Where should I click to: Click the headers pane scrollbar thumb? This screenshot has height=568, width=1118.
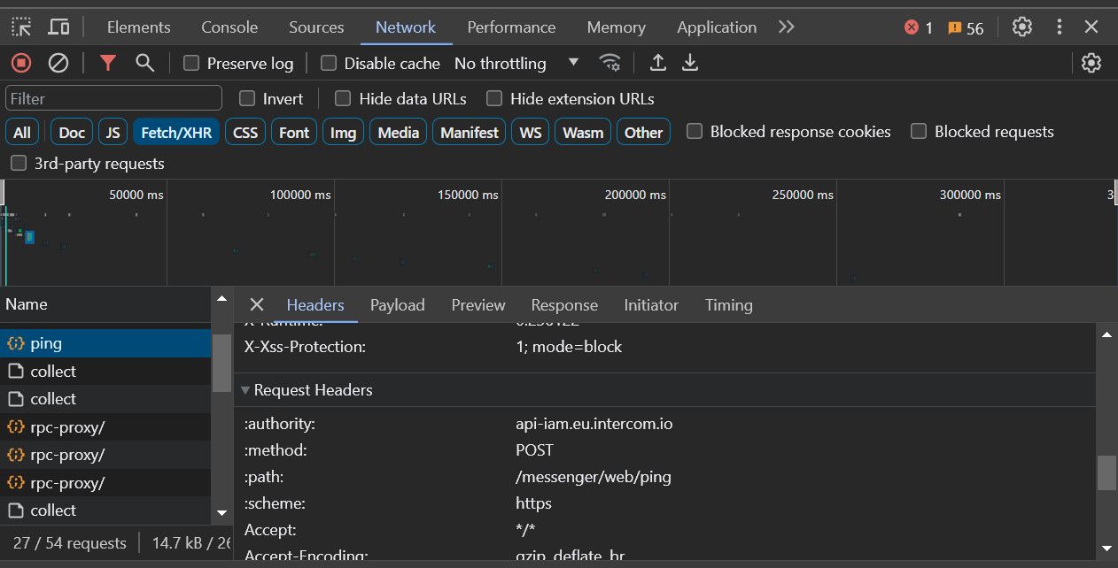(x=1106, y=472)
